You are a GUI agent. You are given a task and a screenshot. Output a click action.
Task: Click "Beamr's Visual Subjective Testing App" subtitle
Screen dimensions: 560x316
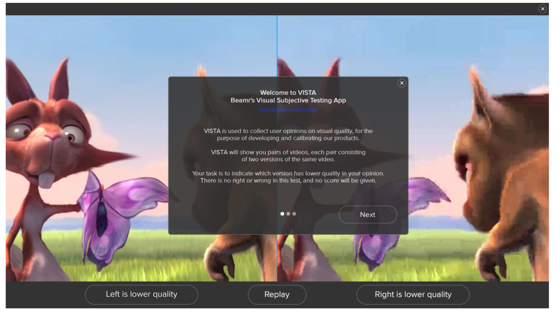point(288,101)
